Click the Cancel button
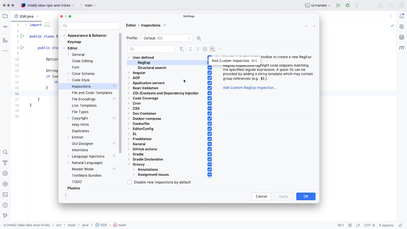This screenshot has width=407, height=229. pos(261,196)
